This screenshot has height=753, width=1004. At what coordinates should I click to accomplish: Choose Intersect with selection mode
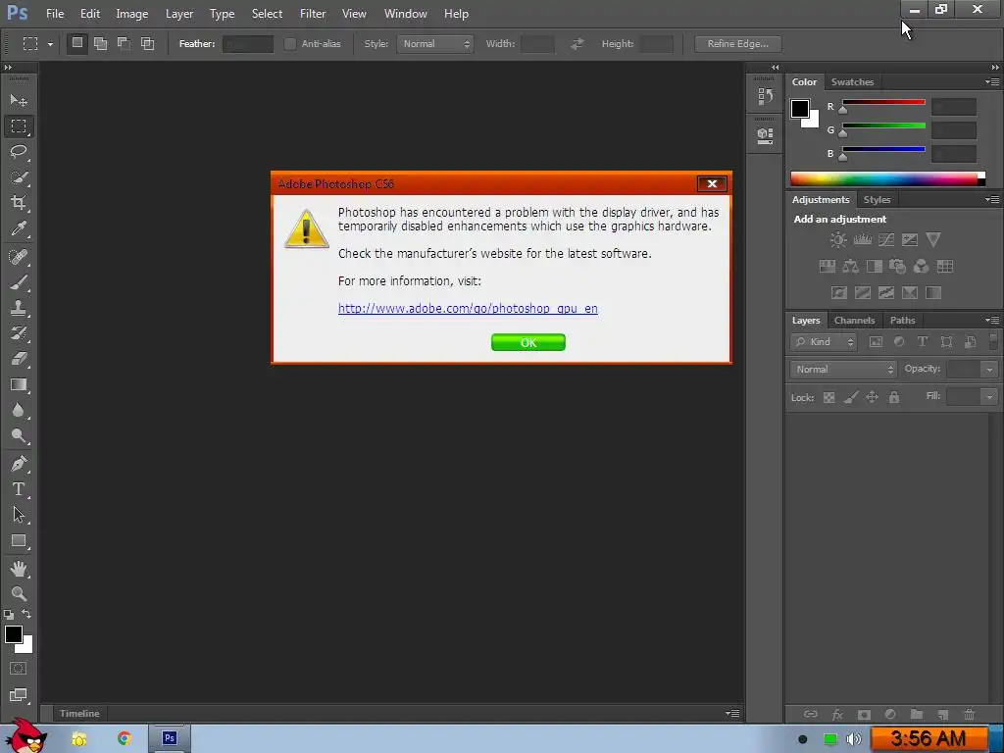click(x=148, y=43)
